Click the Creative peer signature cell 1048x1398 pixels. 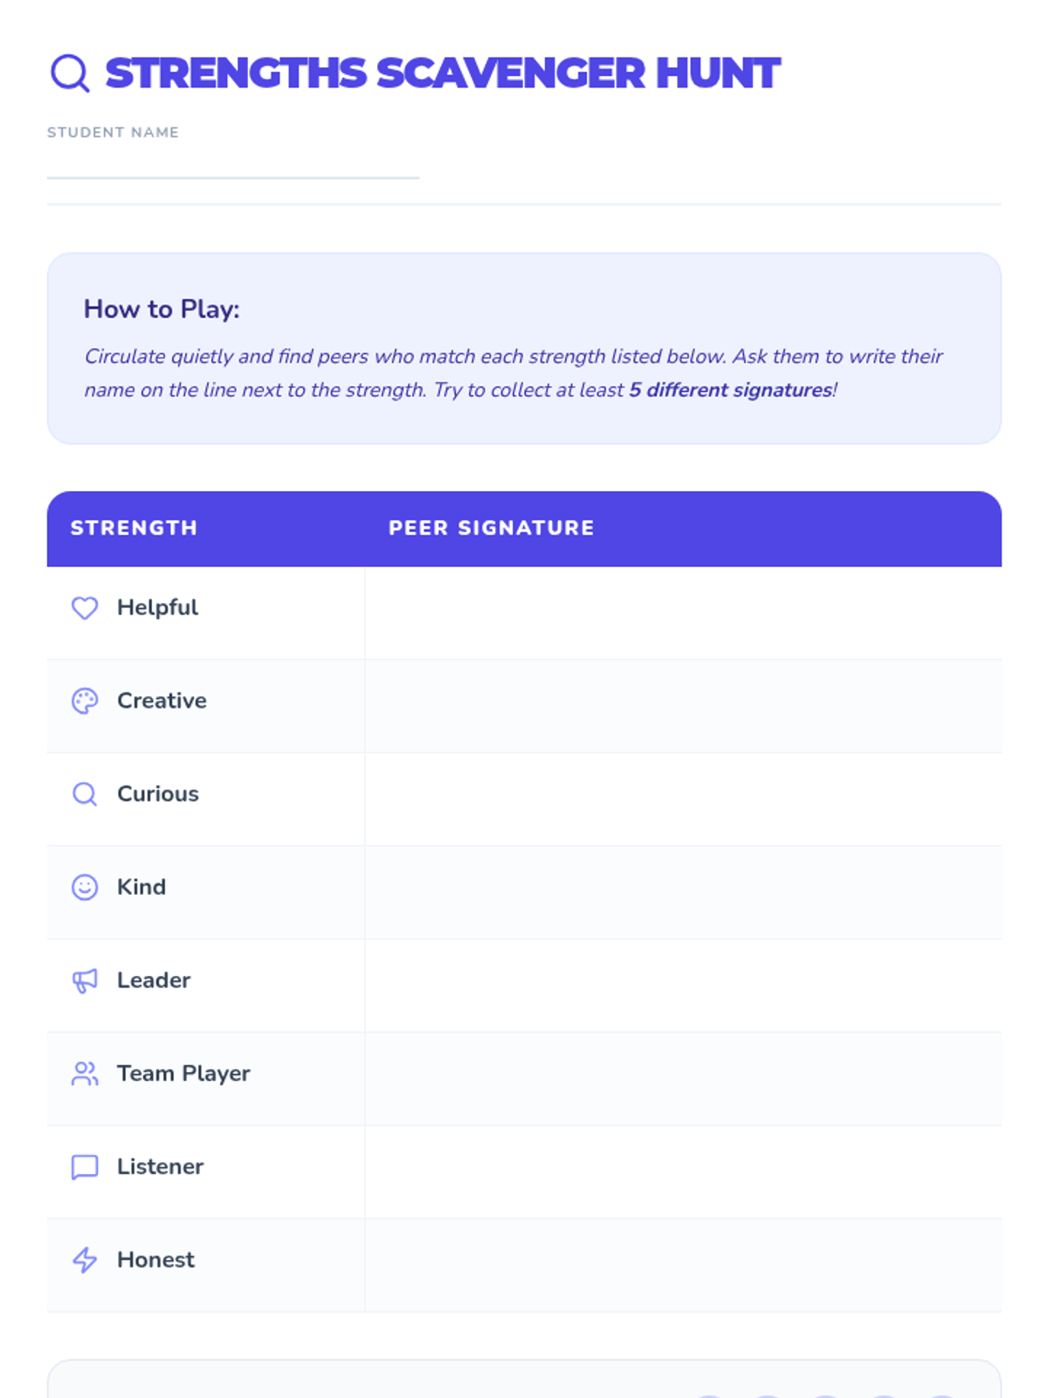683,706
